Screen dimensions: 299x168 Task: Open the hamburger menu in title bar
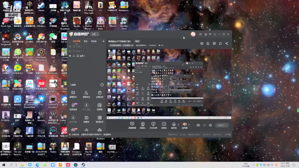click(215, 34)
